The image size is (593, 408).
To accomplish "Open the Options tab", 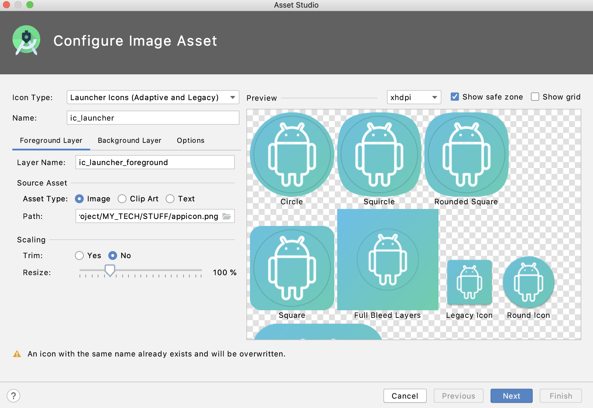I will click(x=190, y=140).
